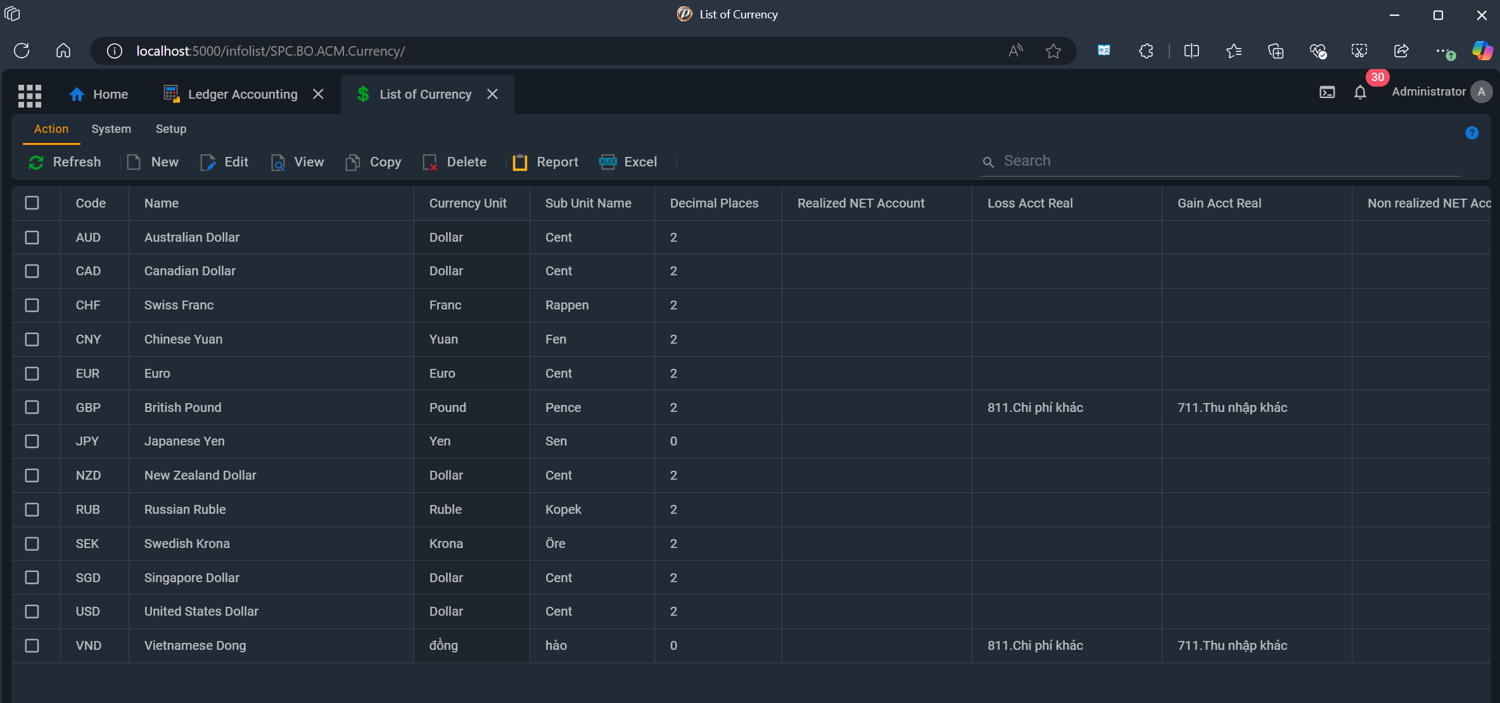Screen dimensions: 1500x703
Task: Open browser favorites list icon
Action: (1233, 51)
